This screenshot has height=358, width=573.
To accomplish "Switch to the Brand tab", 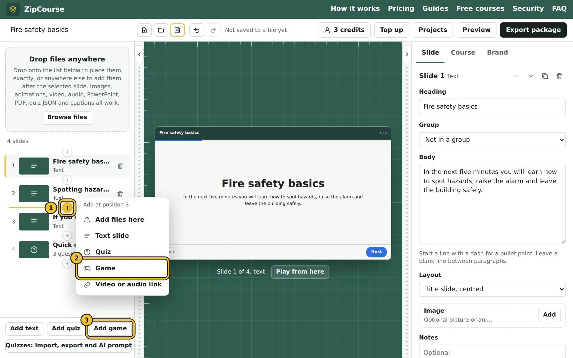I will click(x=497, y=53).
